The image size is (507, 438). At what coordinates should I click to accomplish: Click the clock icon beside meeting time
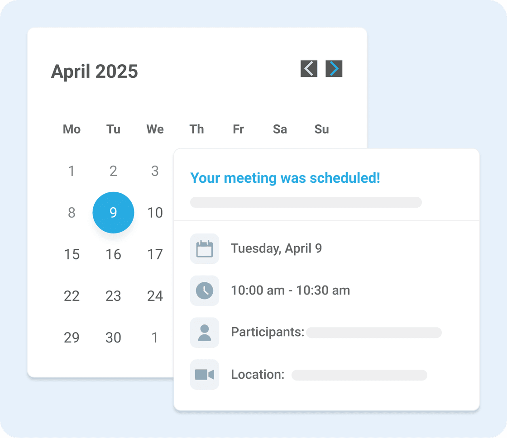click(x=205, y=290)
